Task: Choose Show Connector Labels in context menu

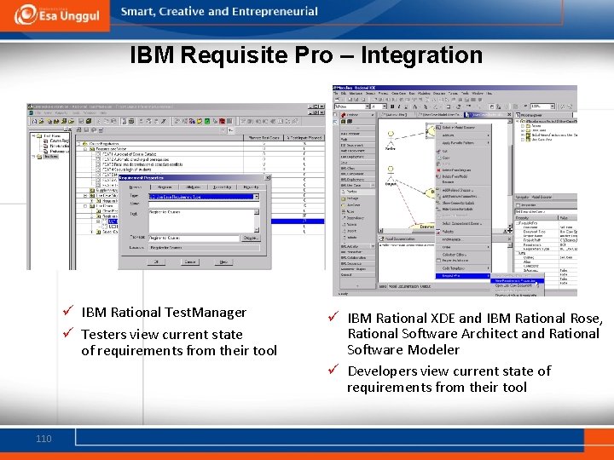Action: pyautogui.click(x=463, y=203)
